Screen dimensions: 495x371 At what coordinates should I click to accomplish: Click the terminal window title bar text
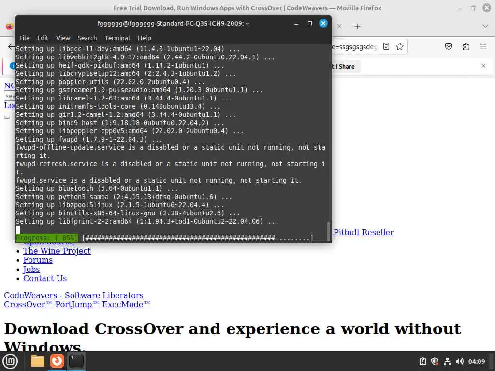[173, 23]
